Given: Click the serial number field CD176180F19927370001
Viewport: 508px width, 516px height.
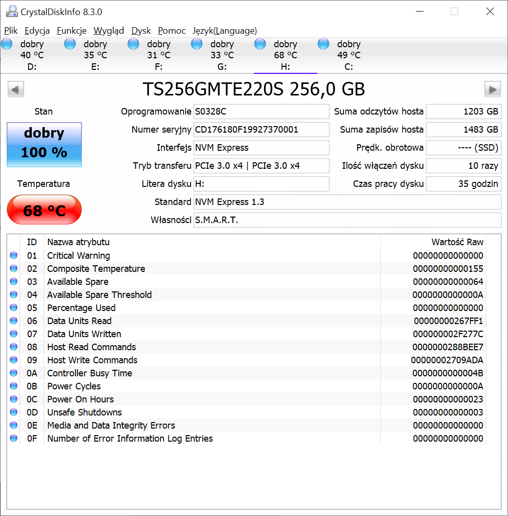Looking at the screenshot, I should [x=261, y=130].
